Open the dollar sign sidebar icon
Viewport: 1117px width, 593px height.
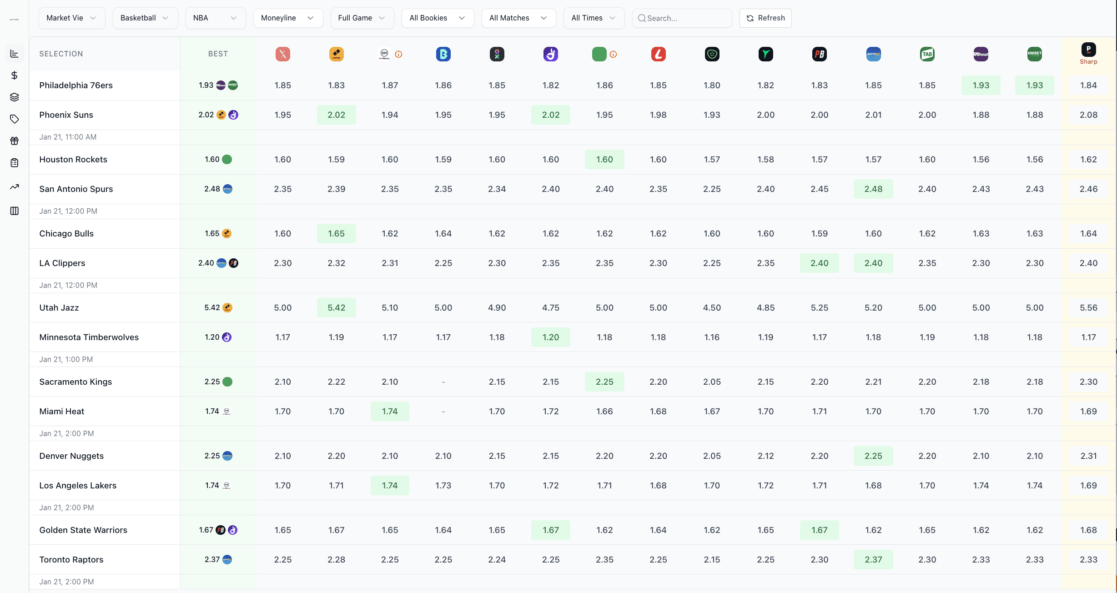coord(15,75)
